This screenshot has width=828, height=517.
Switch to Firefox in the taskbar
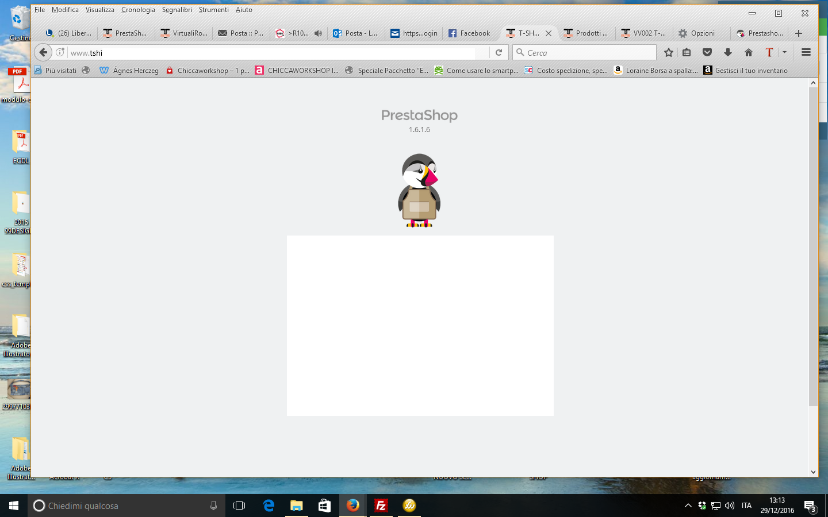point(352,506)
